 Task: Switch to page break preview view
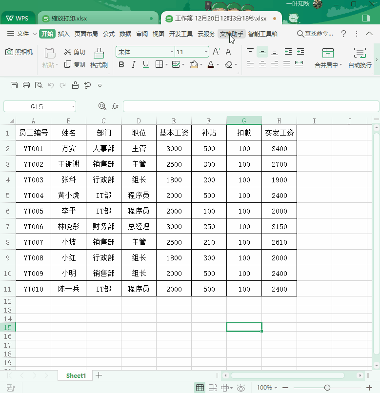(x=213, y=388)
